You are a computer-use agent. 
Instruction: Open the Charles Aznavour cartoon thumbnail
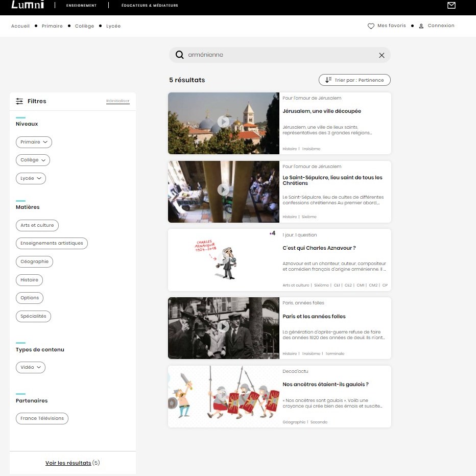[223, 260]
